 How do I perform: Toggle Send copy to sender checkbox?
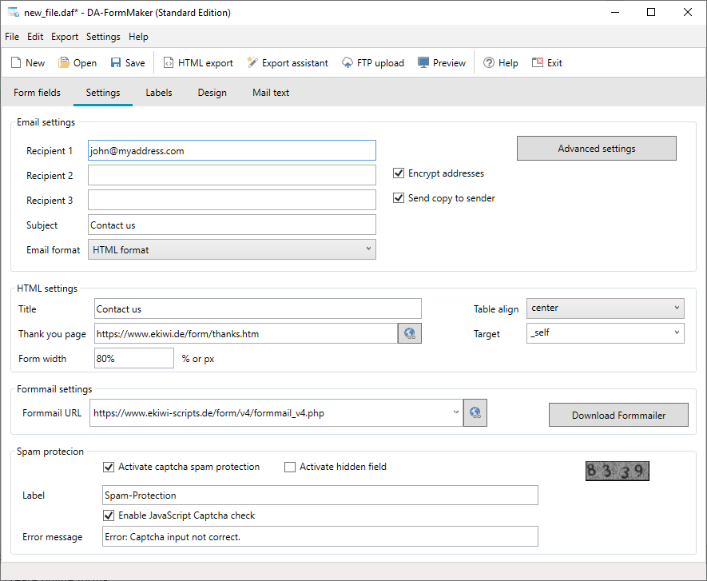pyautogui.click(x=399, y=198)
